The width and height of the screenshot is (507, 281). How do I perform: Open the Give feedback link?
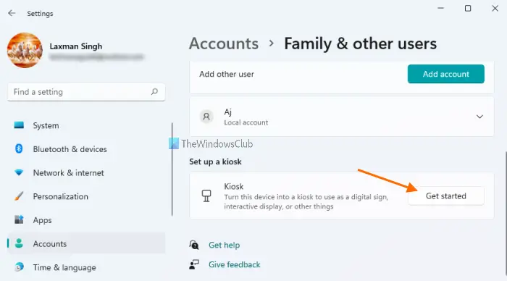pyautogui.click(x=235, y=264)
